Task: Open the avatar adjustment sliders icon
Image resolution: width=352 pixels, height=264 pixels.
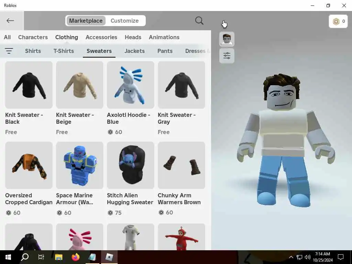Action: [227, 55]
